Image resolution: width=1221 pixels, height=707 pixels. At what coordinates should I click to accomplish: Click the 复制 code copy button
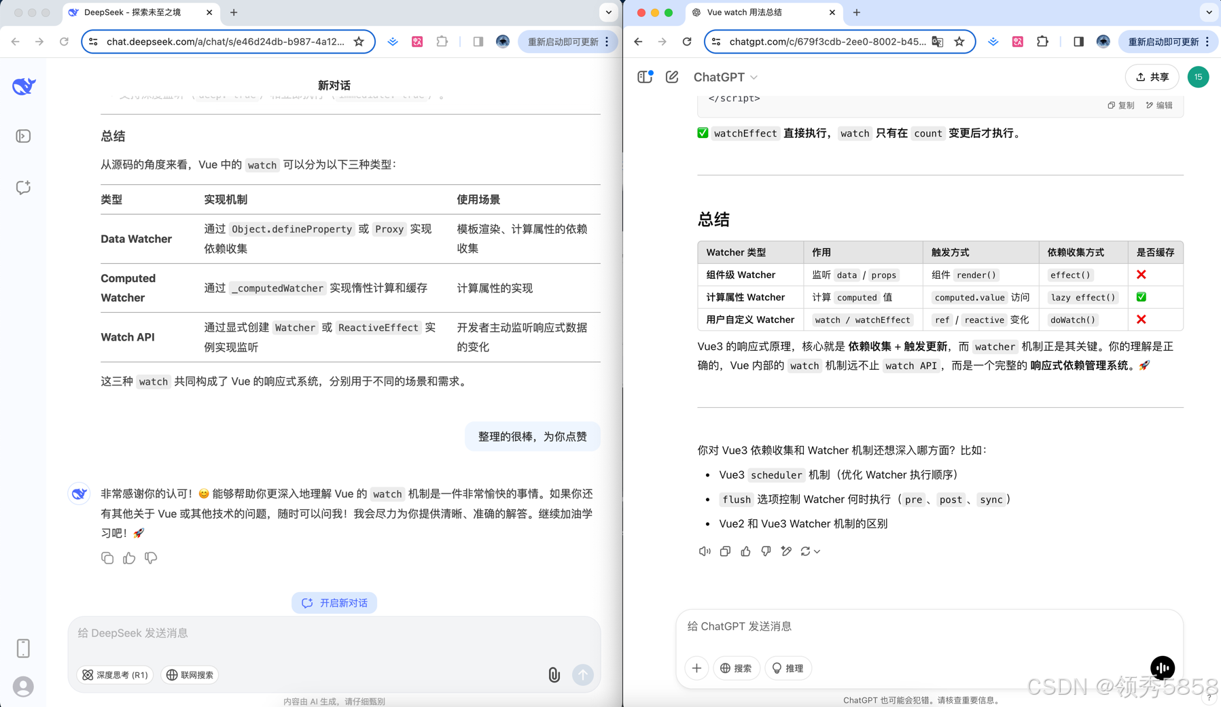(1121, 105)
